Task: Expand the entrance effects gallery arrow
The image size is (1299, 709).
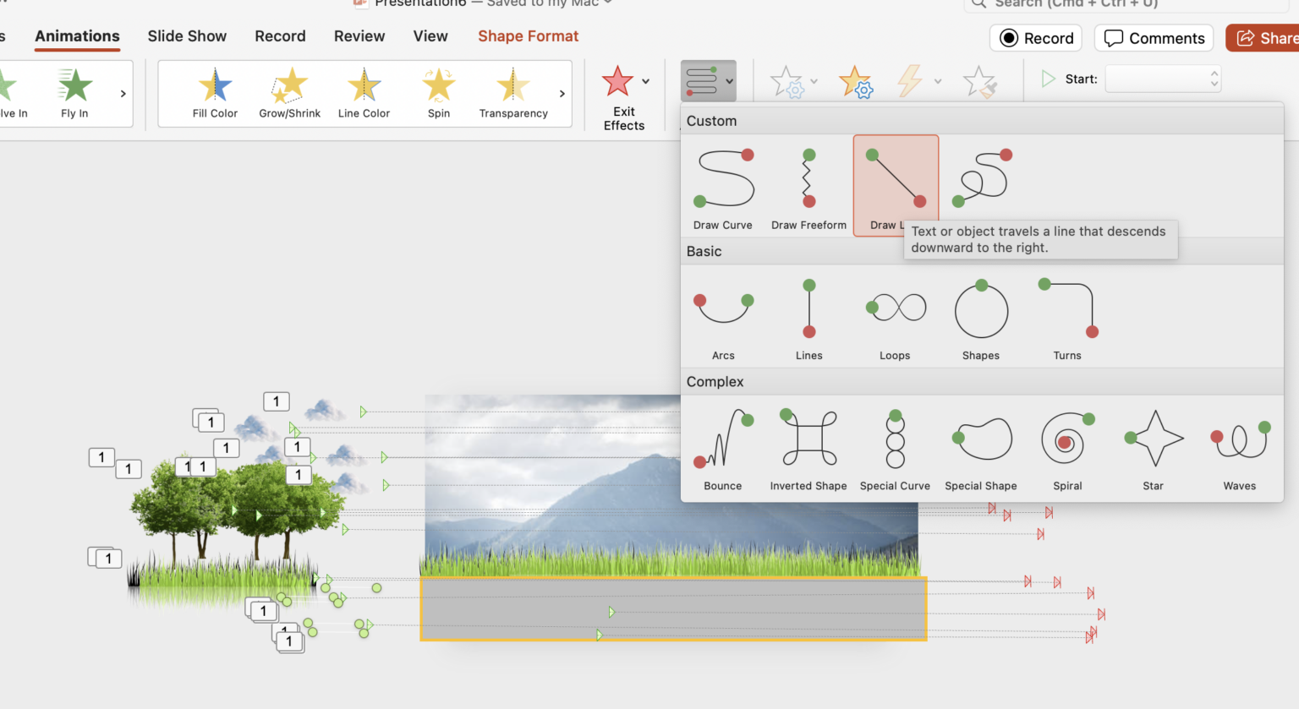Action: click(x=123, y=94)
